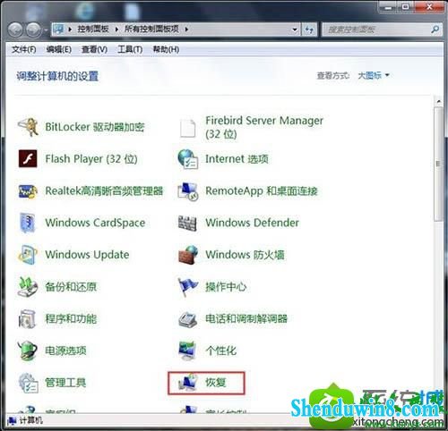This screenshot has height=431, width=448.
Task: Click the RemoteApp desktop connection icon
Action: (x=188, y=191)
